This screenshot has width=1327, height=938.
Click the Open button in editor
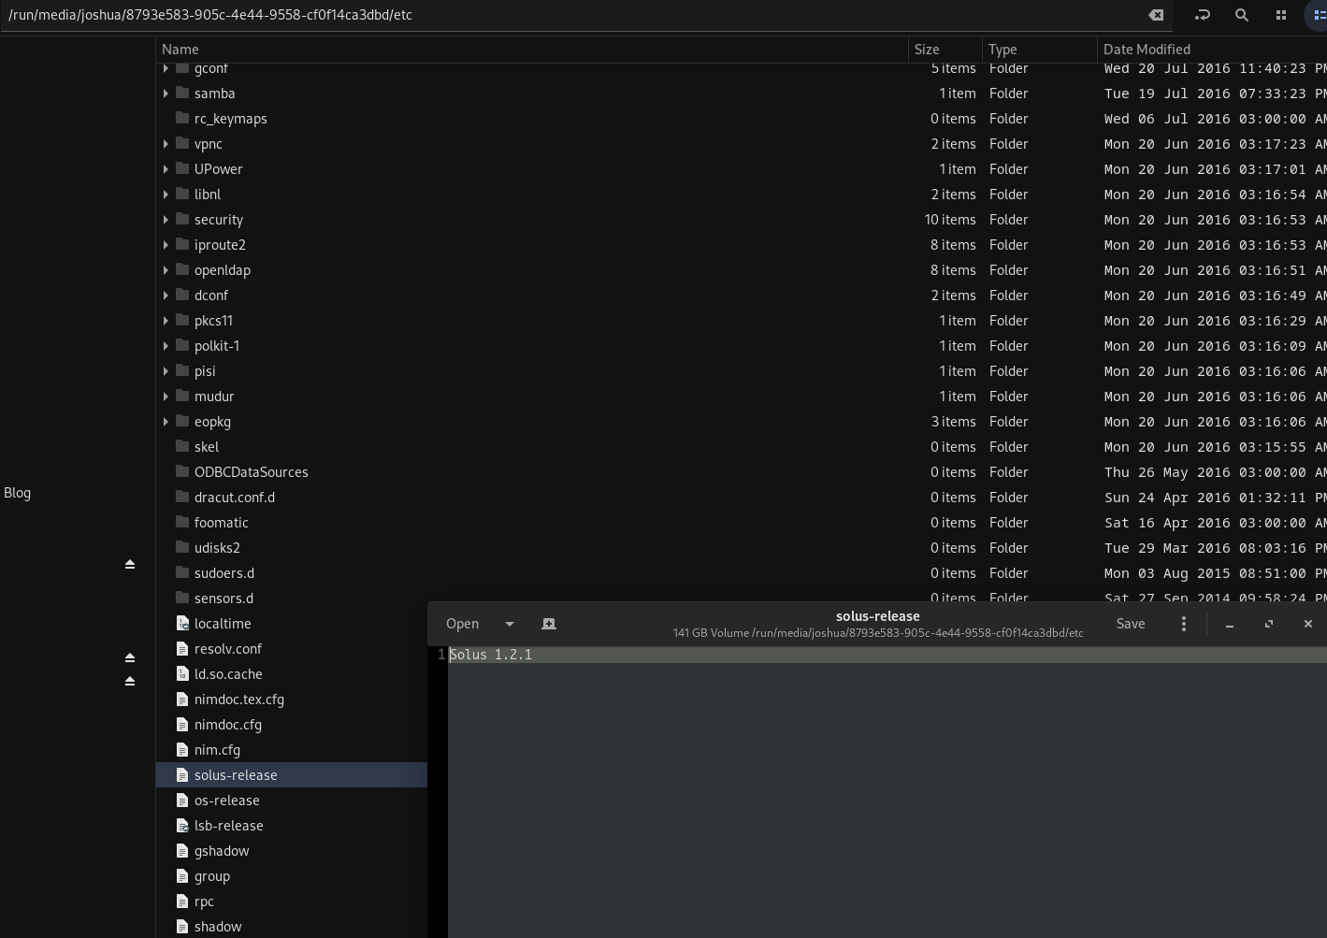pyautogui.click(x=462, y=624)
